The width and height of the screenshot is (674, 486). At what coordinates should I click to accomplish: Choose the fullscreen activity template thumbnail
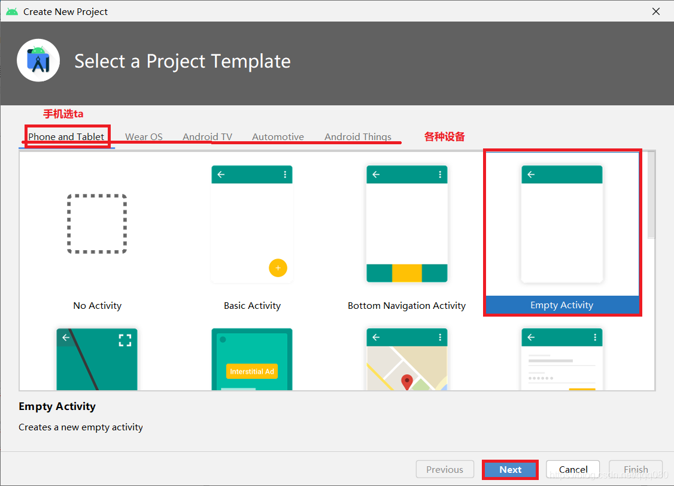tap(97, 359)
